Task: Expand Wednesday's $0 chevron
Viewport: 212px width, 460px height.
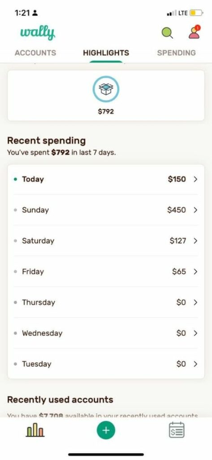Action: (x=195, y=333)
